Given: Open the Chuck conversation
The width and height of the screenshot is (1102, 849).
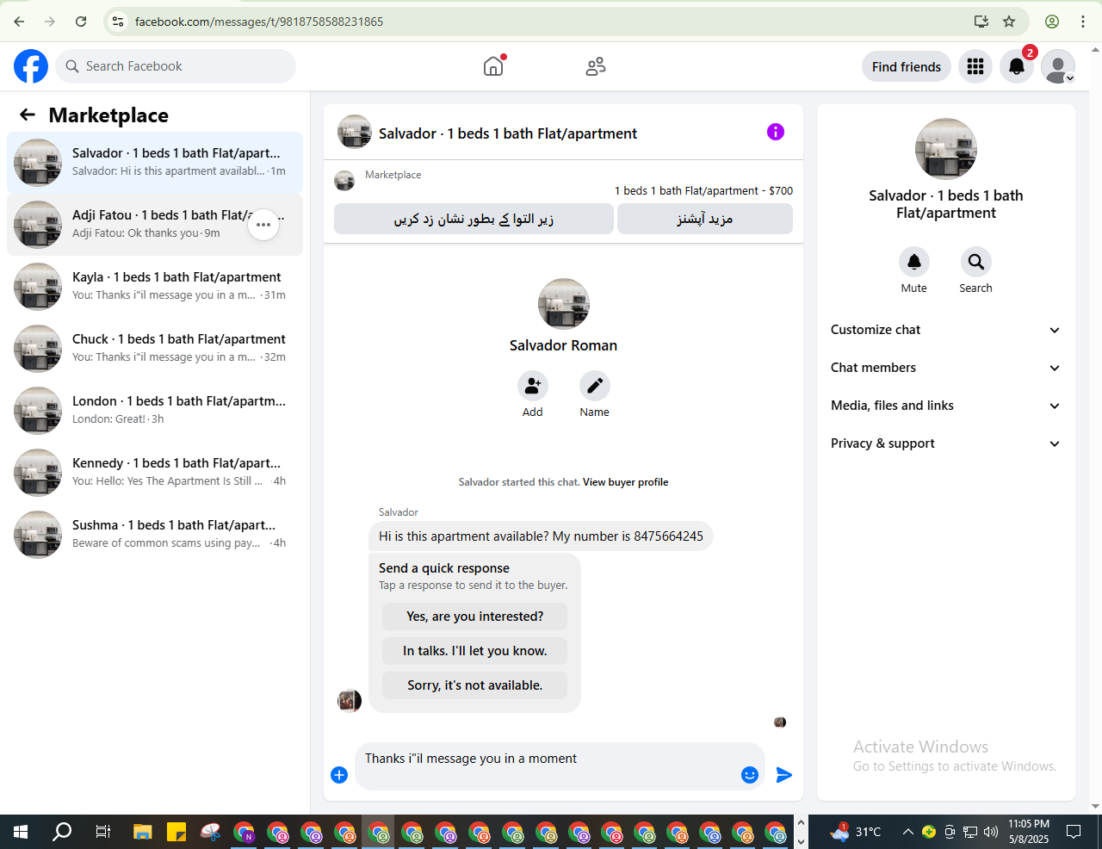Looking at the screenshot, I should tap(155, 349).
